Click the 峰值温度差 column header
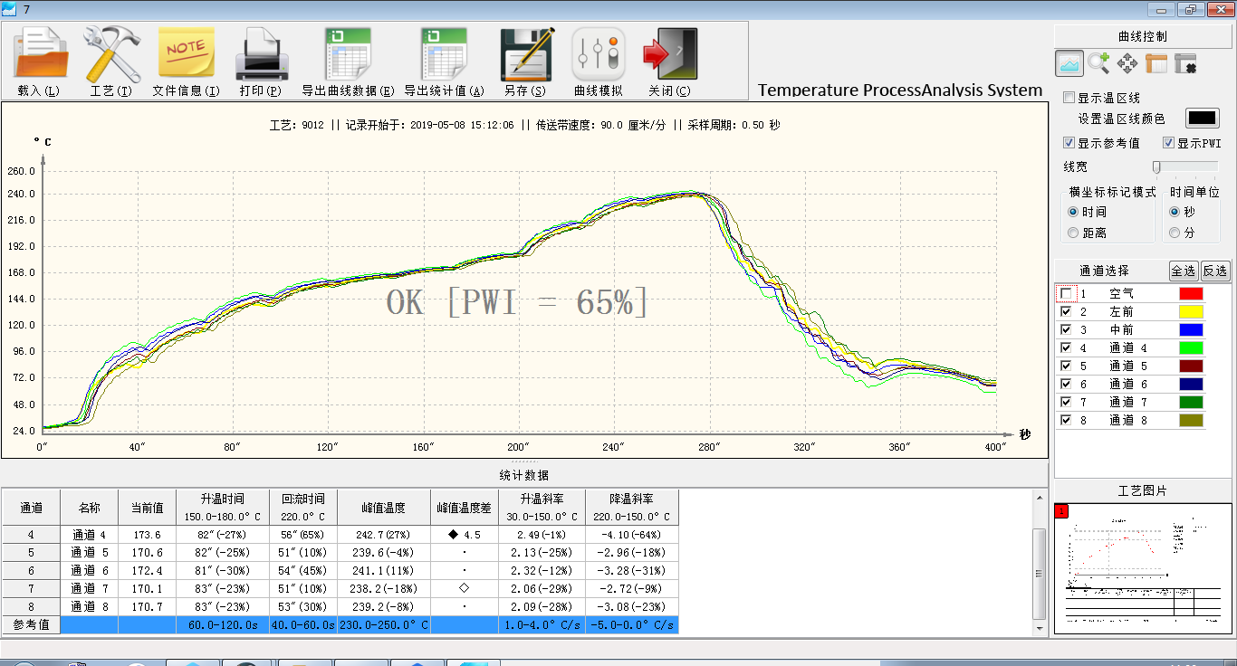The height and width of the screenshot is (666, 1237). point(465,507)
